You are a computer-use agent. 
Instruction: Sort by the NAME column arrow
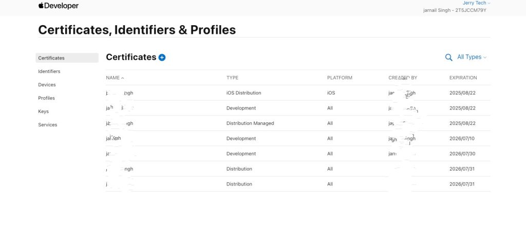(122, 78)
